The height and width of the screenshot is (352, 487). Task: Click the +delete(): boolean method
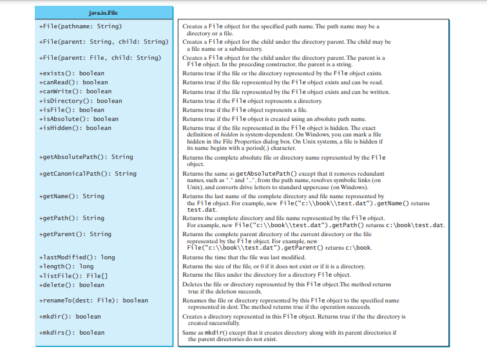[x=72, y=285]
